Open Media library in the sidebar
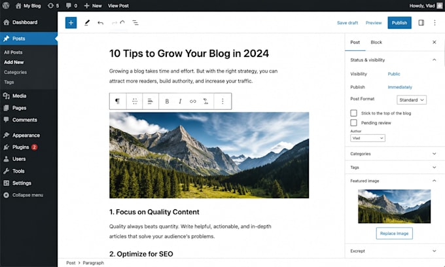 [29, 96]
